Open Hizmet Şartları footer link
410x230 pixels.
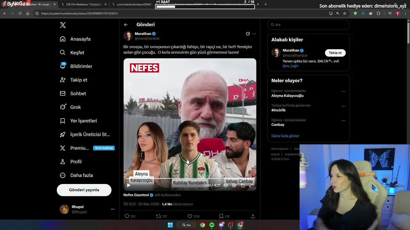click(280, 149)
